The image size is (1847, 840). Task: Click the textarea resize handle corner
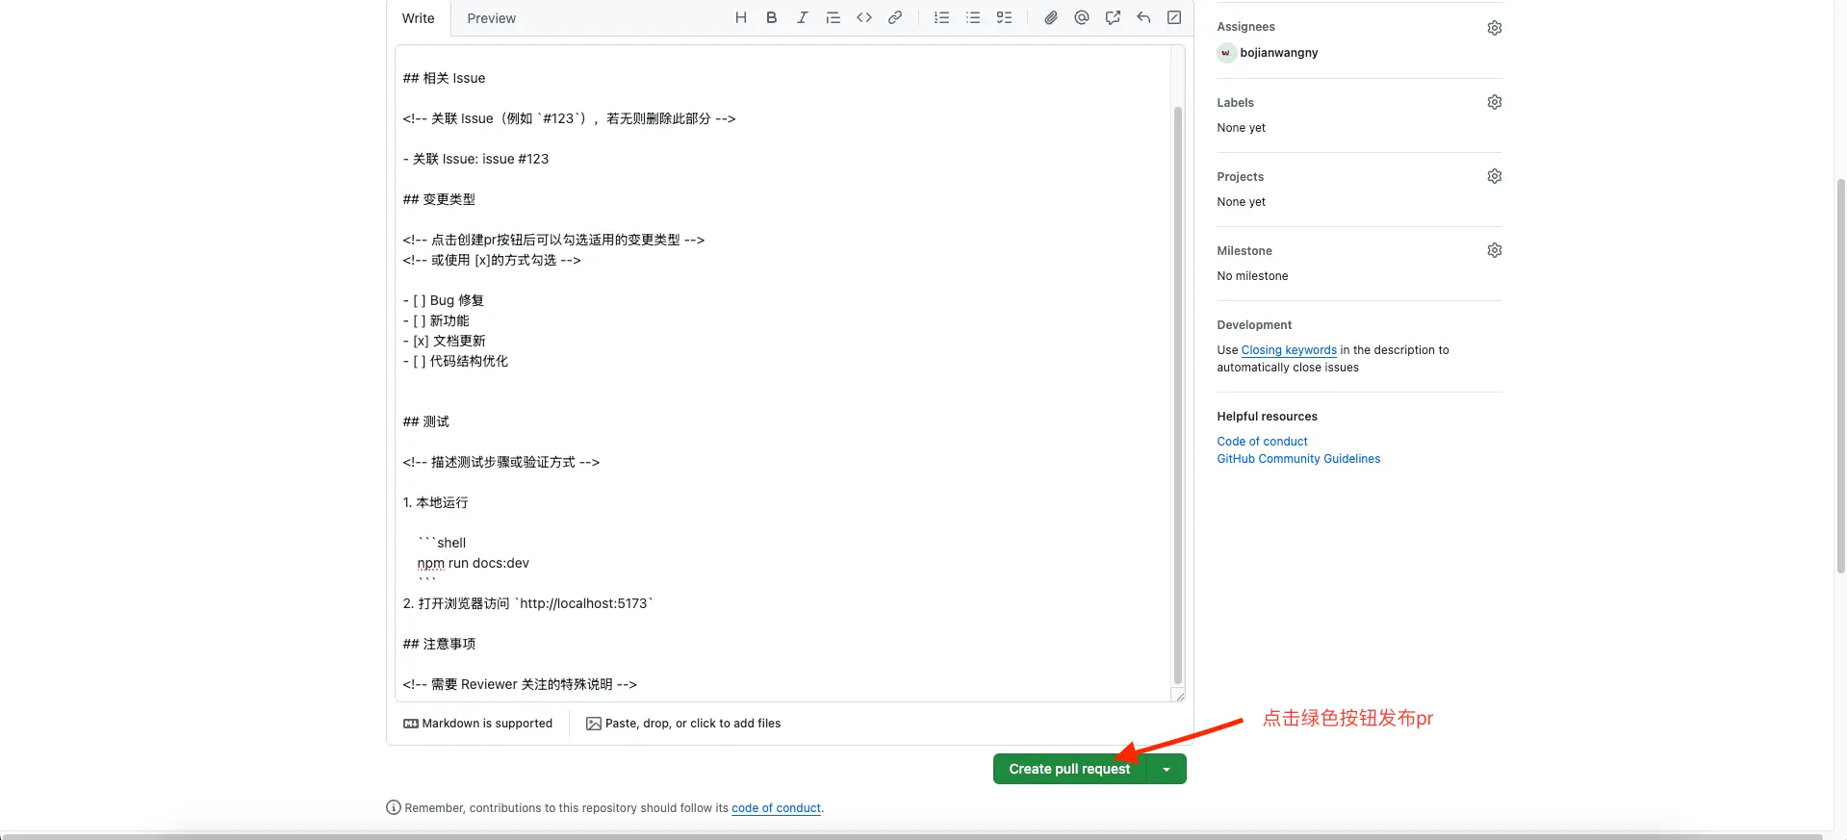[x=1179, y=696]
